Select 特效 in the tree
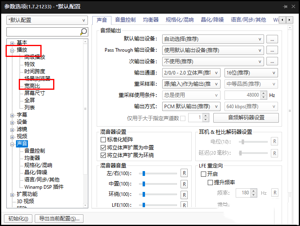The width and height of the screenshot is (300, 226). coord(30,64)
